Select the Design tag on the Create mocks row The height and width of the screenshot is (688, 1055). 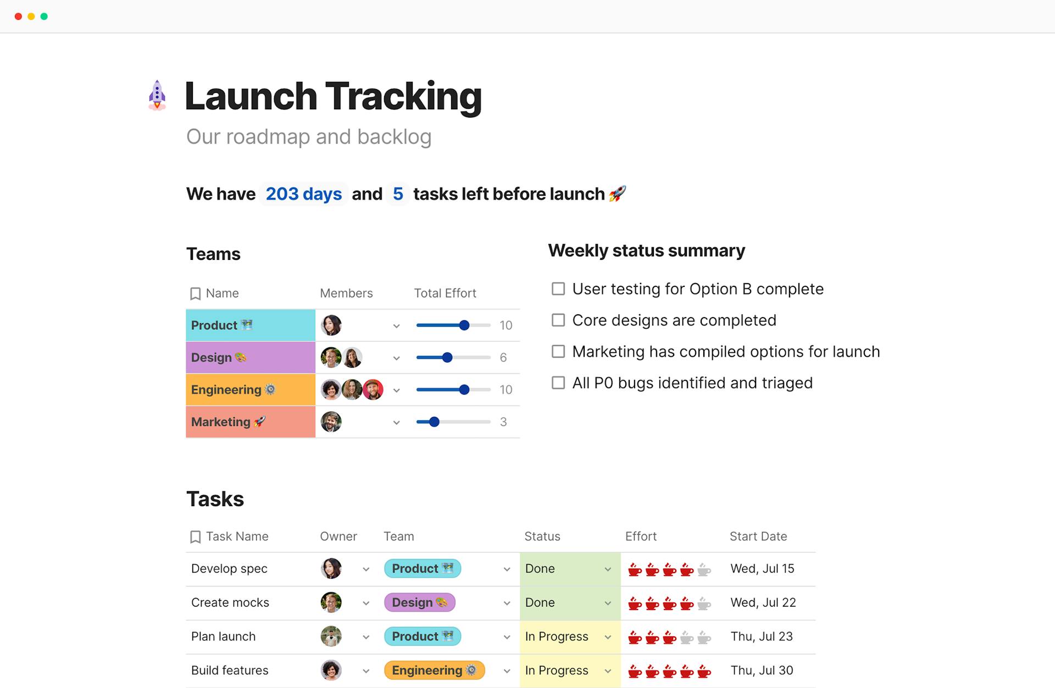click(419, 602)
